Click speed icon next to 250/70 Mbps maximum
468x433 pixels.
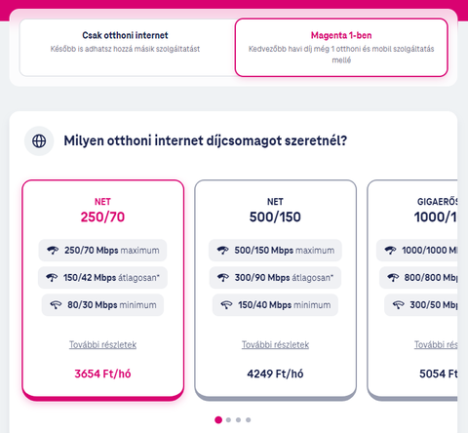pos(53,251)
